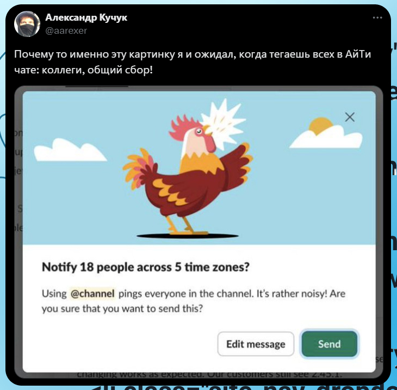Close the Slack notify dialog with the X
The image size is (397, 390).
(x=350, y=117)
